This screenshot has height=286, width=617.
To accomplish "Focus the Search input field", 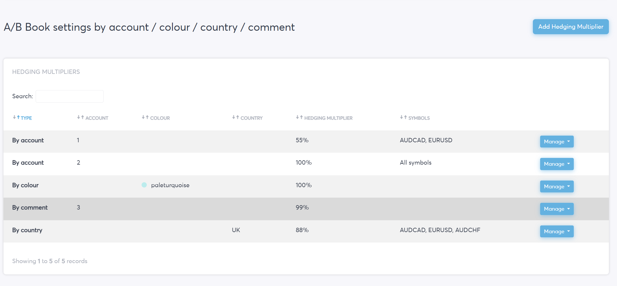I will [x=70, y=96].
